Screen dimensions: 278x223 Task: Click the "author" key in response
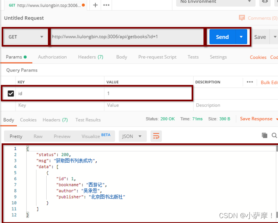66,191
